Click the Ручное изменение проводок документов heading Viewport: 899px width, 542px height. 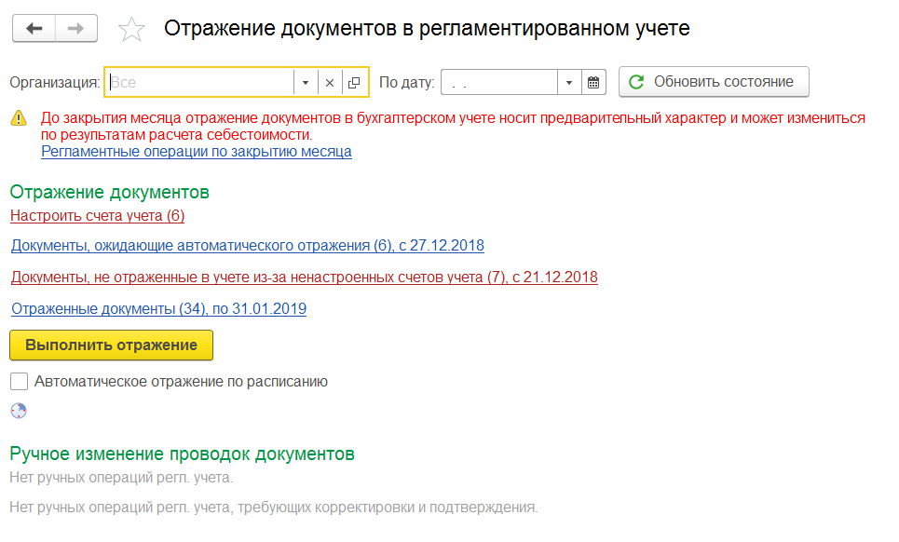pos(183,454)
